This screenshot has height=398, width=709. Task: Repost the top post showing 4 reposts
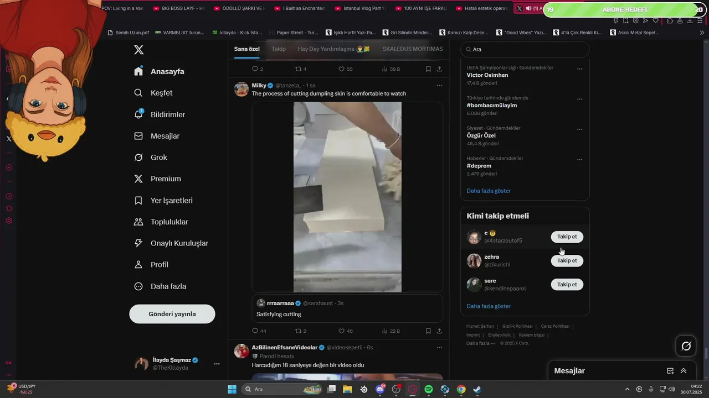point(301,69)
